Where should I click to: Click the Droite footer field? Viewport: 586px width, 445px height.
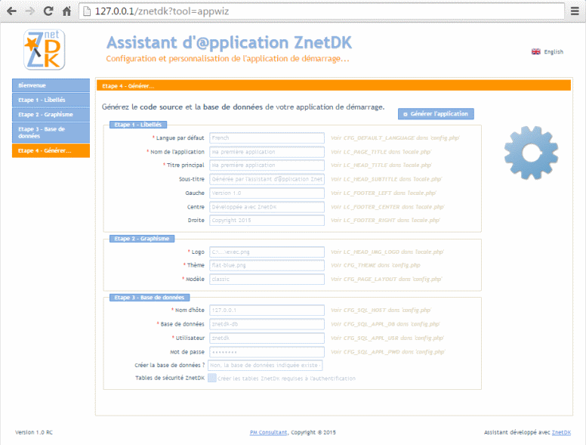click(267, 221)
